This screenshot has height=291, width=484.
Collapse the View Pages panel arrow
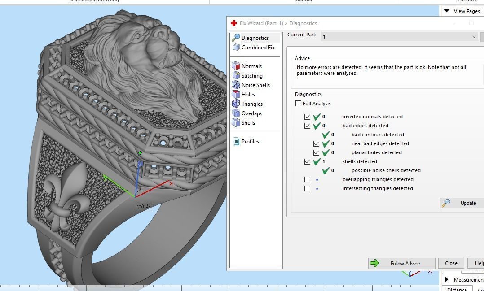pyautogui.click(x=447, y=11)
